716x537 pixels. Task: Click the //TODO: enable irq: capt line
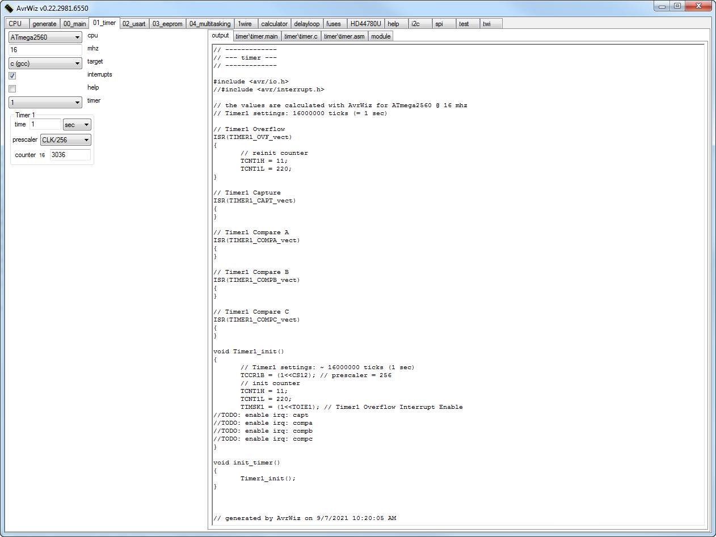point(261,415)
